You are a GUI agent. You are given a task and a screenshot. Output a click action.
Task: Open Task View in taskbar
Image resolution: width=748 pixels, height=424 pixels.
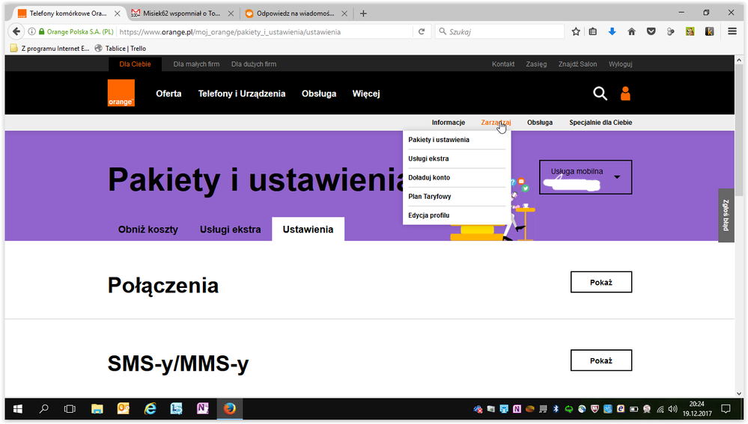[x=70, y=409]
